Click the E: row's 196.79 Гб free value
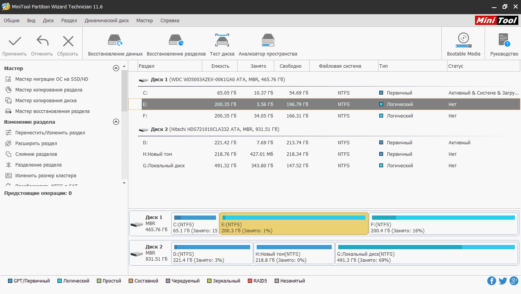The width and height of the screenshot is (521, 294). coord(297,105)
